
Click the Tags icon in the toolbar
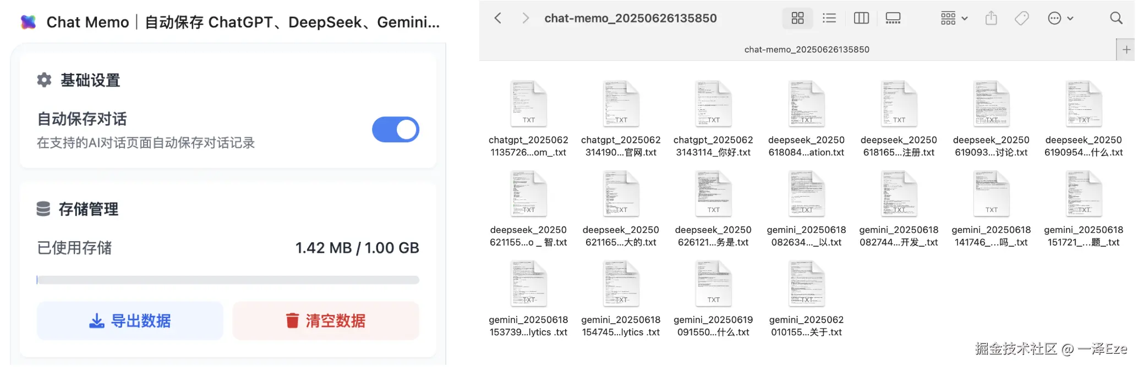pyautogui.click(x=1022, y=18)
